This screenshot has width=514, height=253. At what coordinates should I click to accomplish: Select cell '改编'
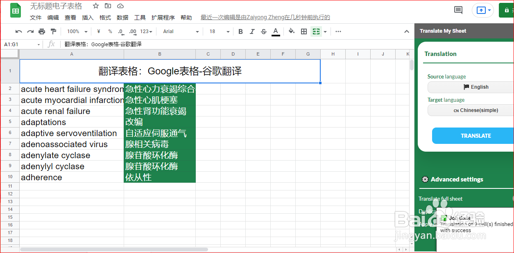[160, 122]
